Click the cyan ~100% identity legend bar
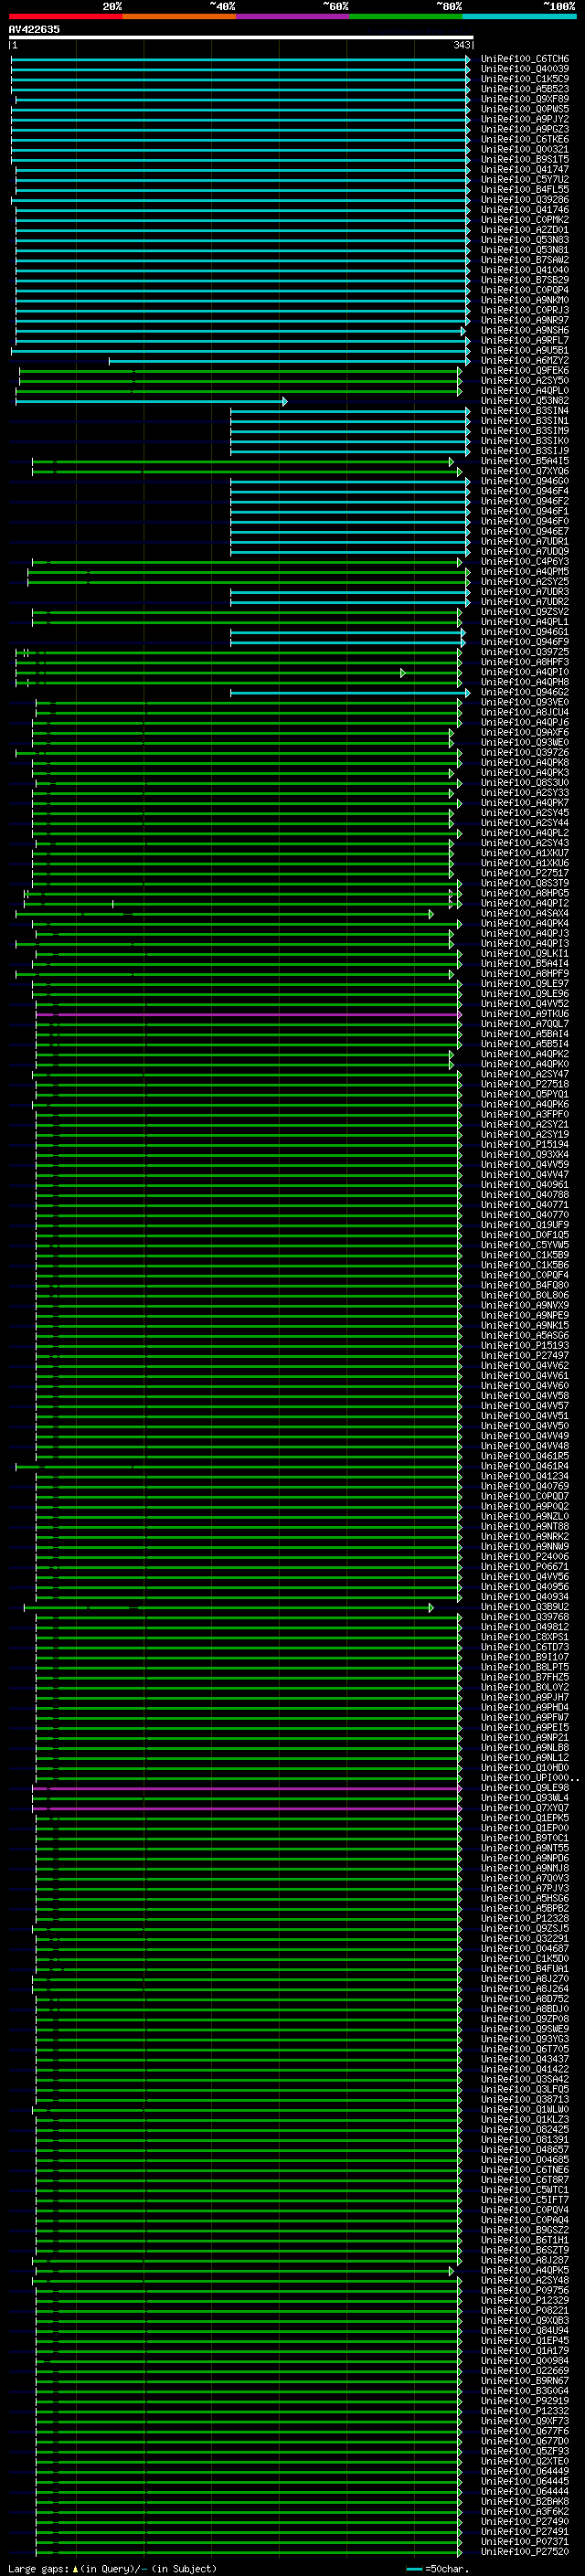The image size is (585, 2576). click(x=519, y=16)
